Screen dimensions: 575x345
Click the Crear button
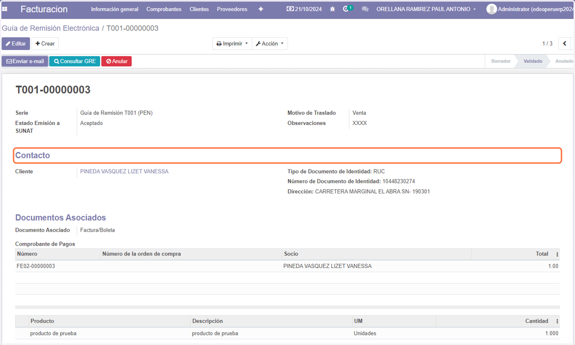click(x=45, y=44)
